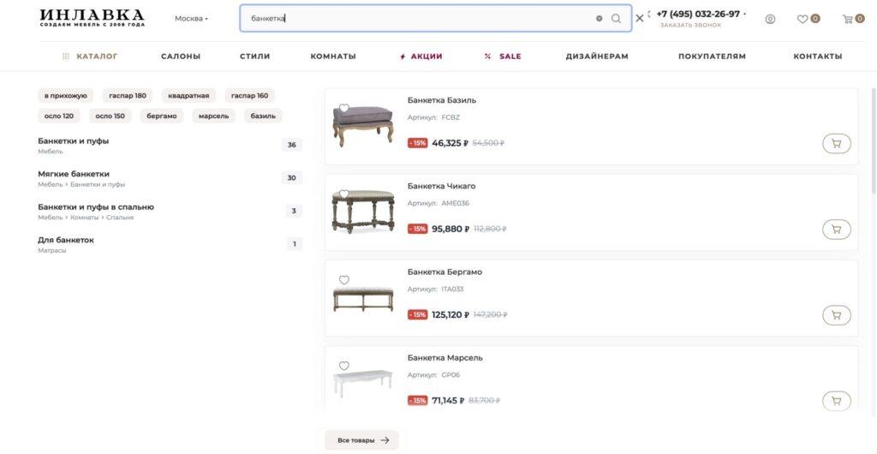Select the 'гаспар 180' suggestion chip
The width and height of the screenshot is (877, 454).
(x=128, y=96)
